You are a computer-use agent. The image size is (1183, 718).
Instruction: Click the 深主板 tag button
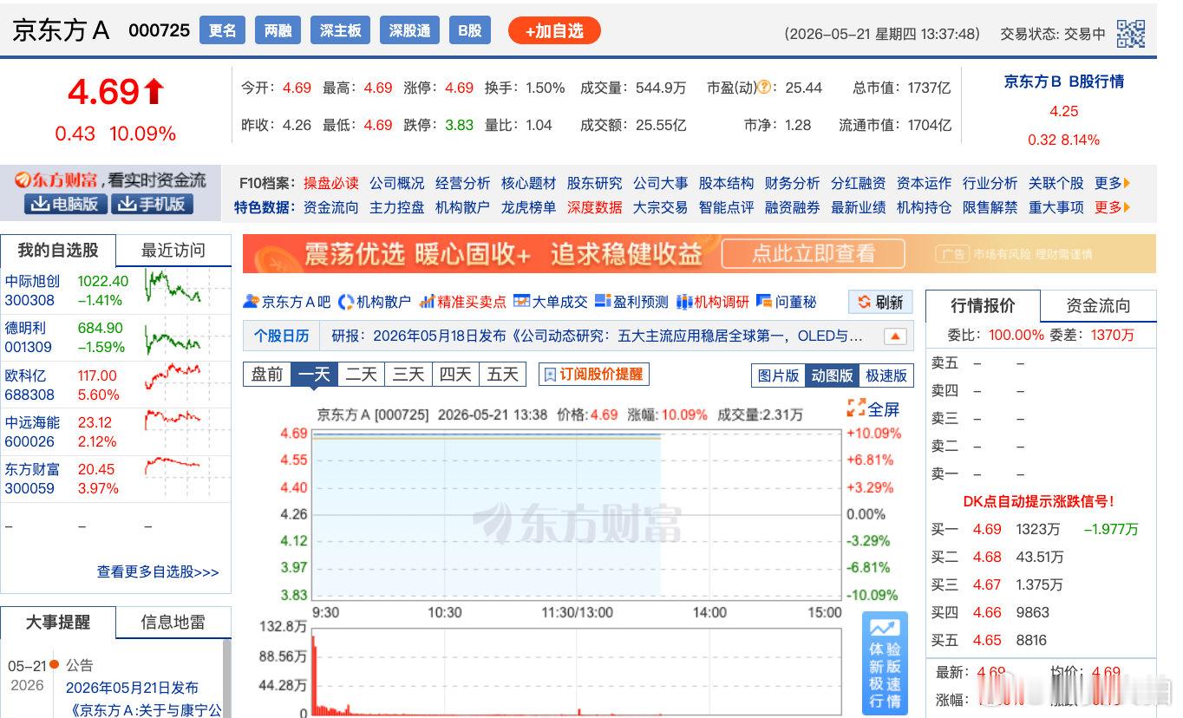(x=341, y=30)
